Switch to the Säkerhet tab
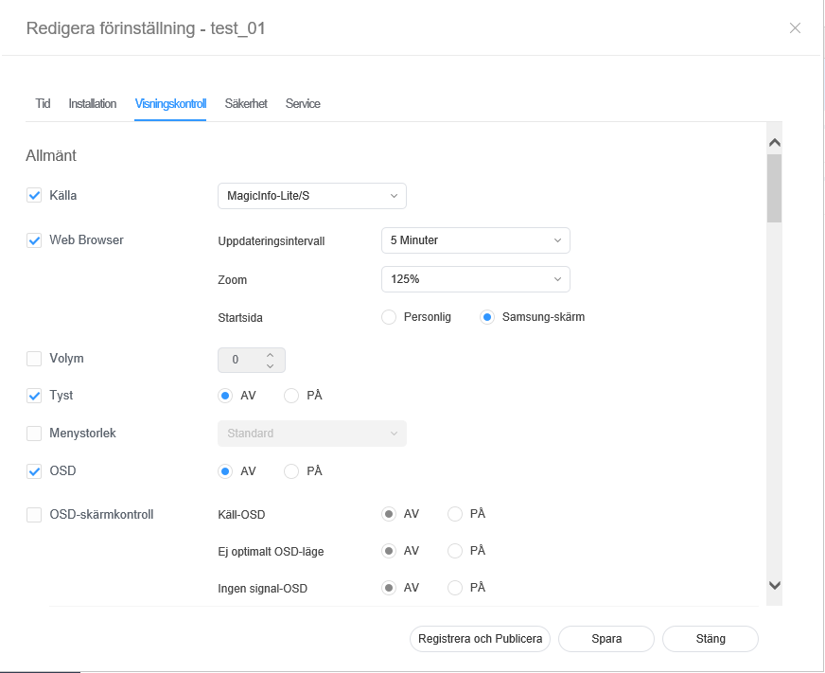This screenshot has height=673, width=825. click(x=246, y=104)
